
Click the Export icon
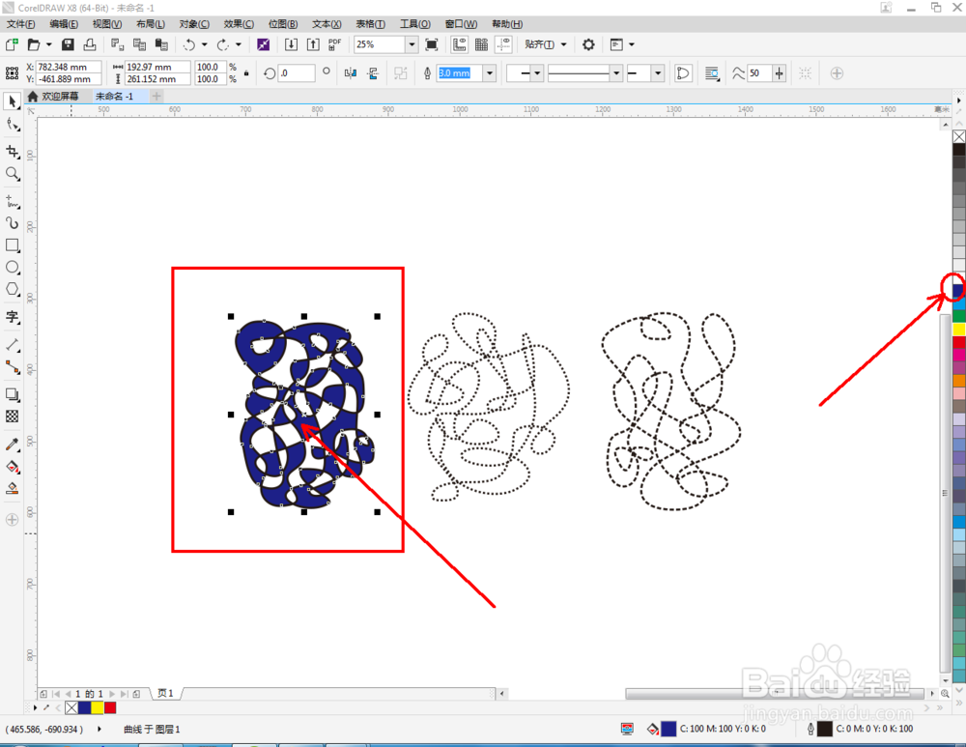(x=313, y=44)
